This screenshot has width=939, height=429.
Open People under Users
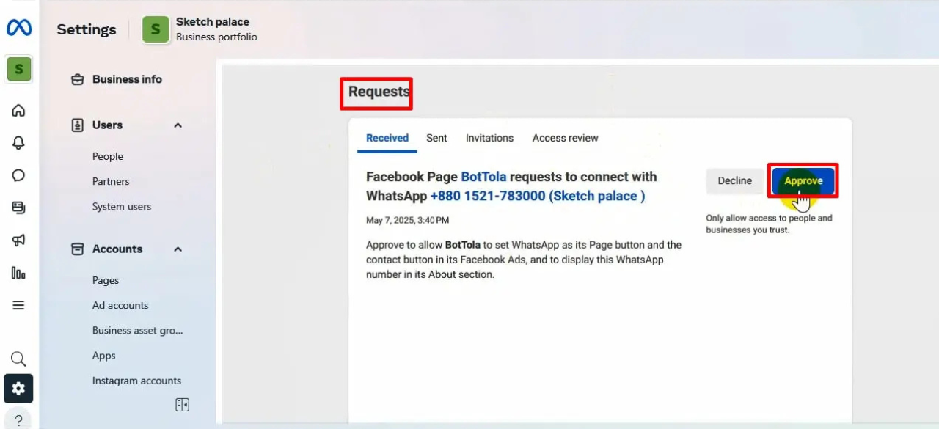pos(108,156)
